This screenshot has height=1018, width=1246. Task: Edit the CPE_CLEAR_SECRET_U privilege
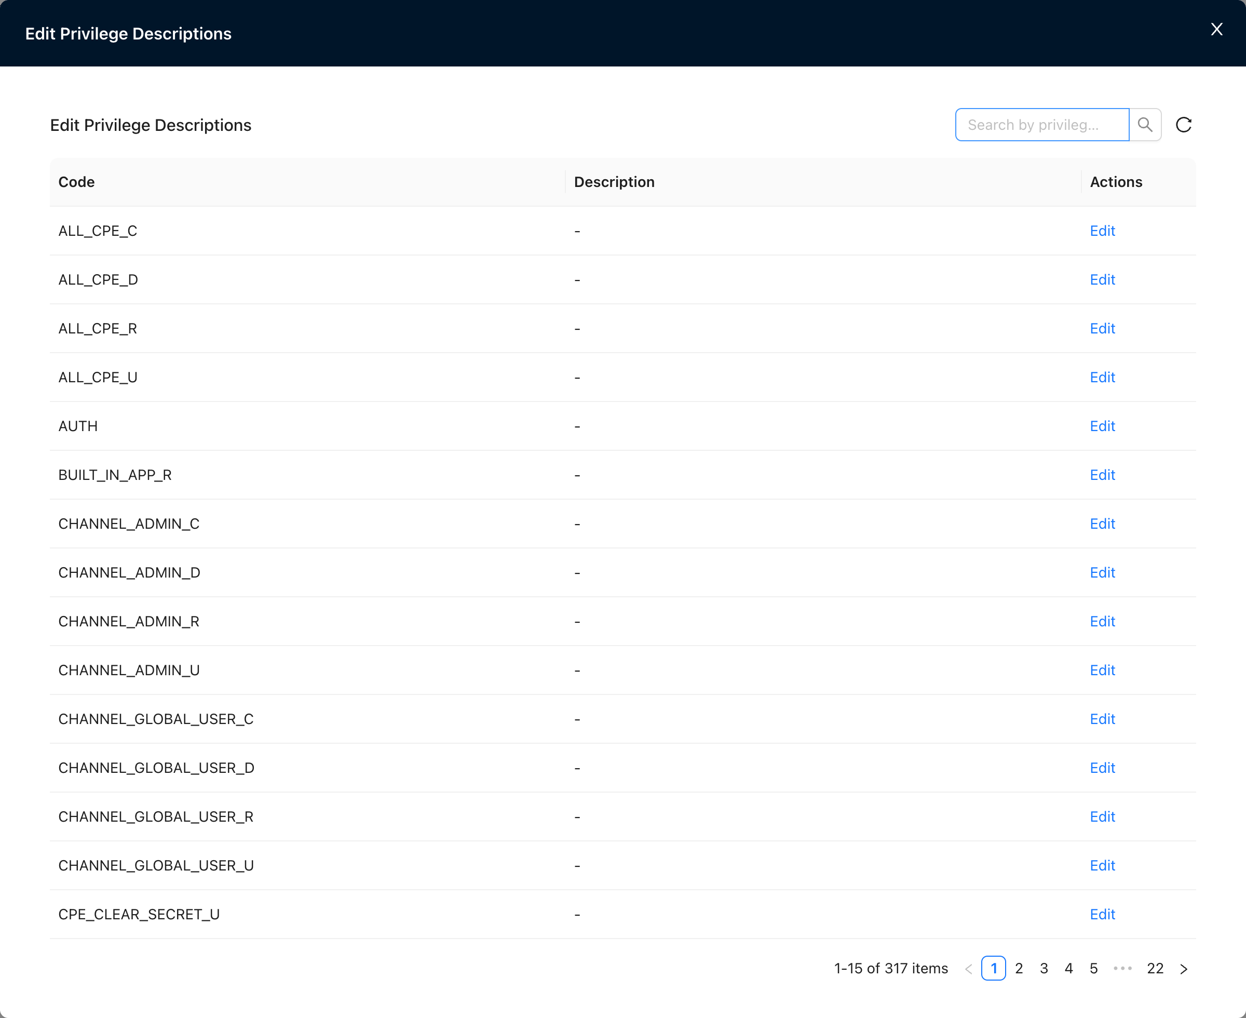coord(1102,914)
